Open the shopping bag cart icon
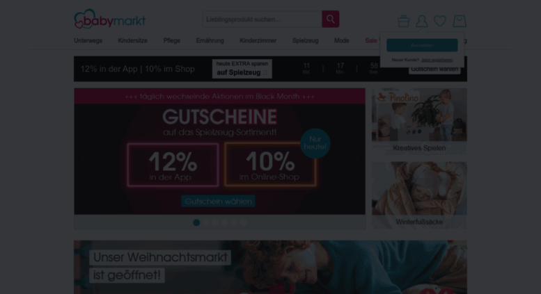Screen dimensions: 541x294 point(460,21)
